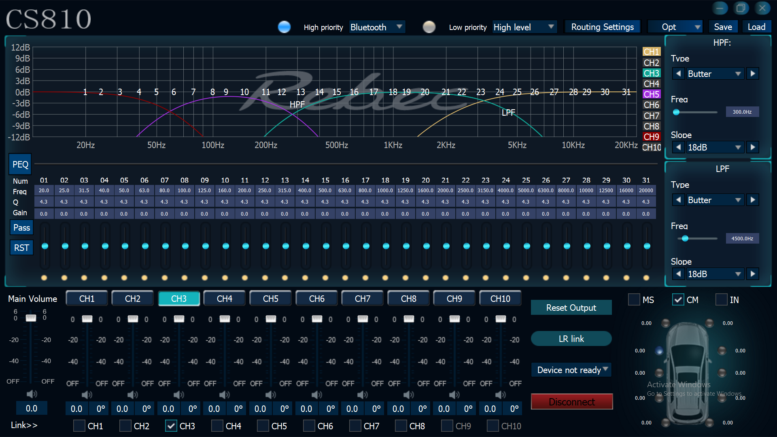Mute CH3 output via speaker icon
Screen dimensions: 777x437
pyautogui.click(x=178, y=395)
